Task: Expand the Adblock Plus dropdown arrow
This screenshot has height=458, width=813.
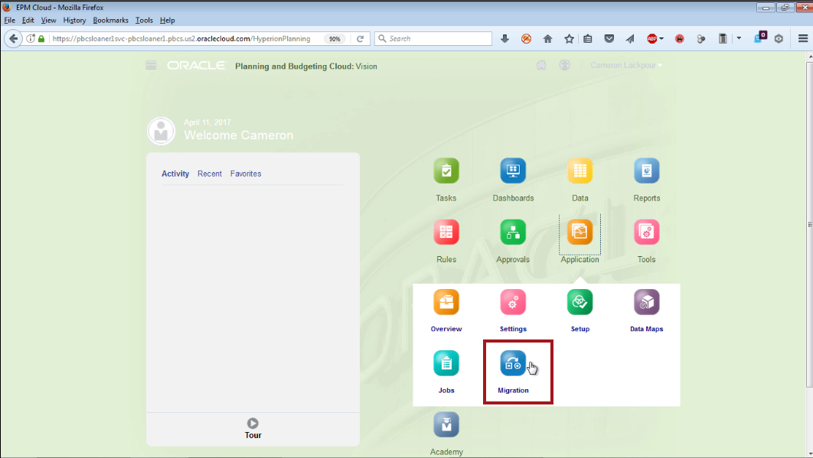Action: [661, 39]
